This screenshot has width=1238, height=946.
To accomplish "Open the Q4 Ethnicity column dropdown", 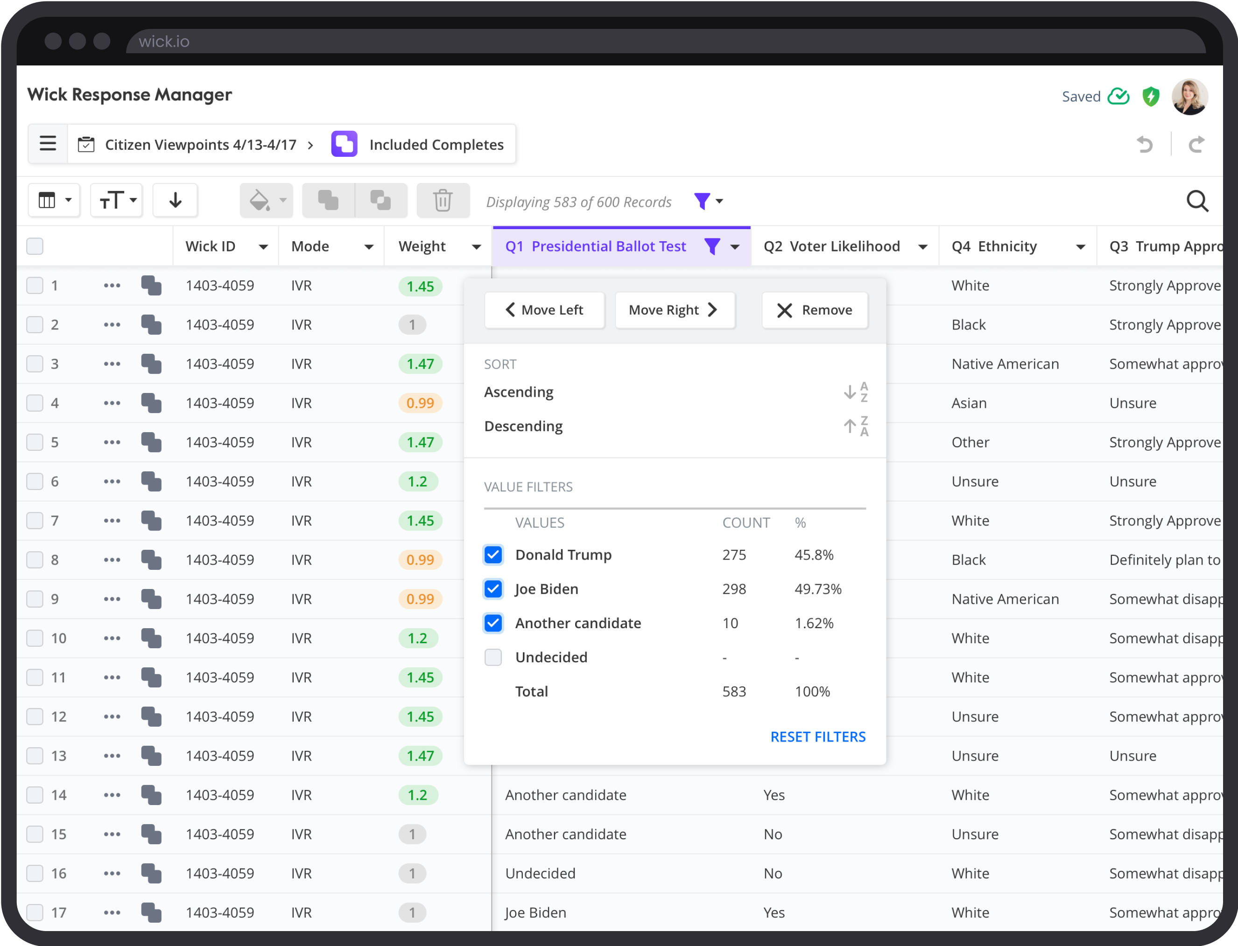I will pyautogui.click(x=1080, y=246).
